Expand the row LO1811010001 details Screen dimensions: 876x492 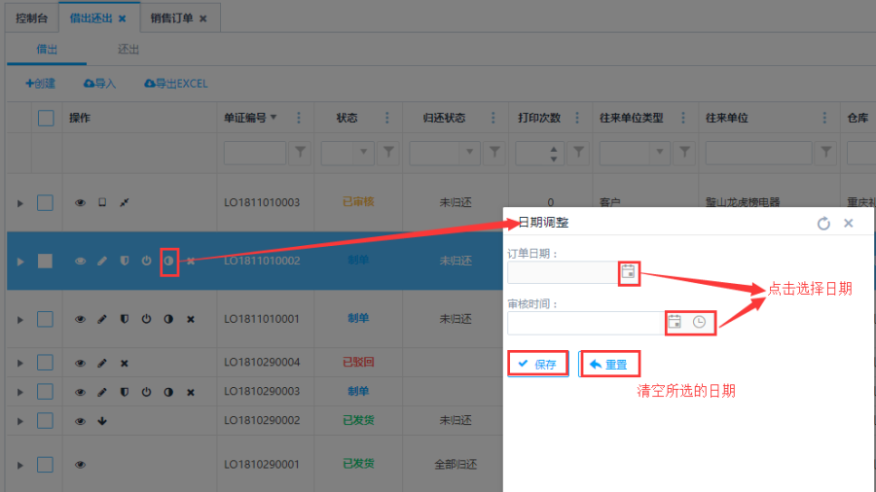pyautogui.click(x=19, y=319)
